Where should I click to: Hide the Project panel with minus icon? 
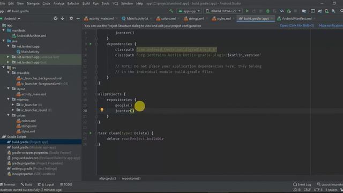click(x=78, y=19)
